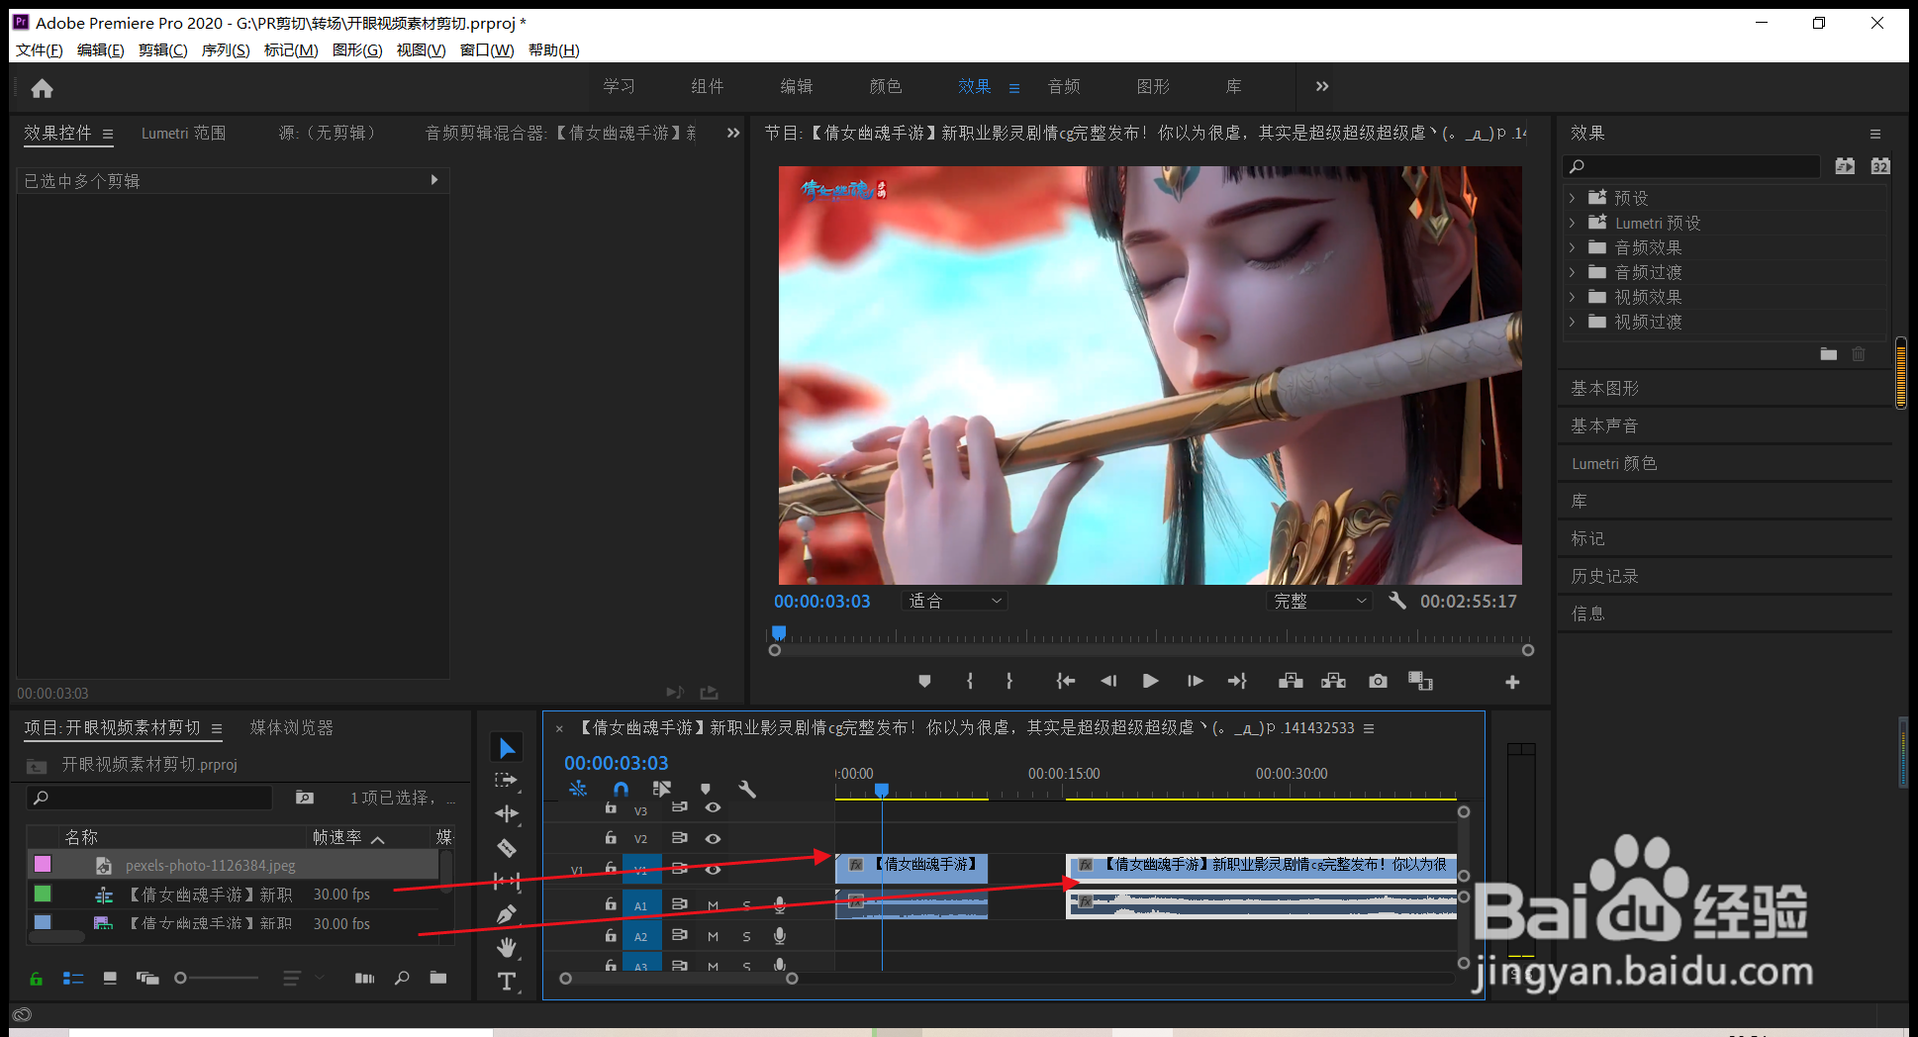Image resolution: width=1918 pixels, height=1037 pixels.
Task: Toggle snap in timeline magnet icon
Action: [621, 789]
